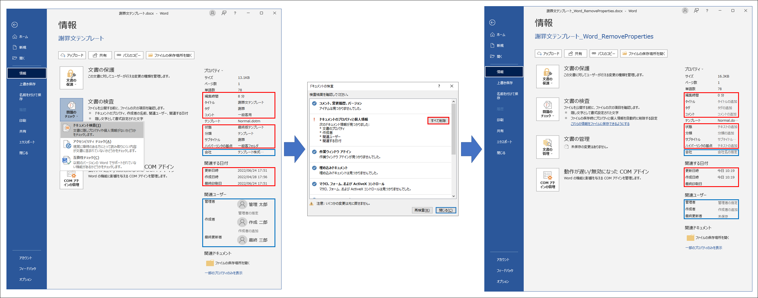
Task: Choose ドキュメント検査 from the dropdown menu
Action: 102,130
